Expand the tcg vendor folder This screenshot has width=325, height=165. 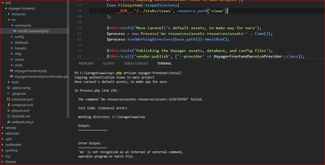coord(3,156)
